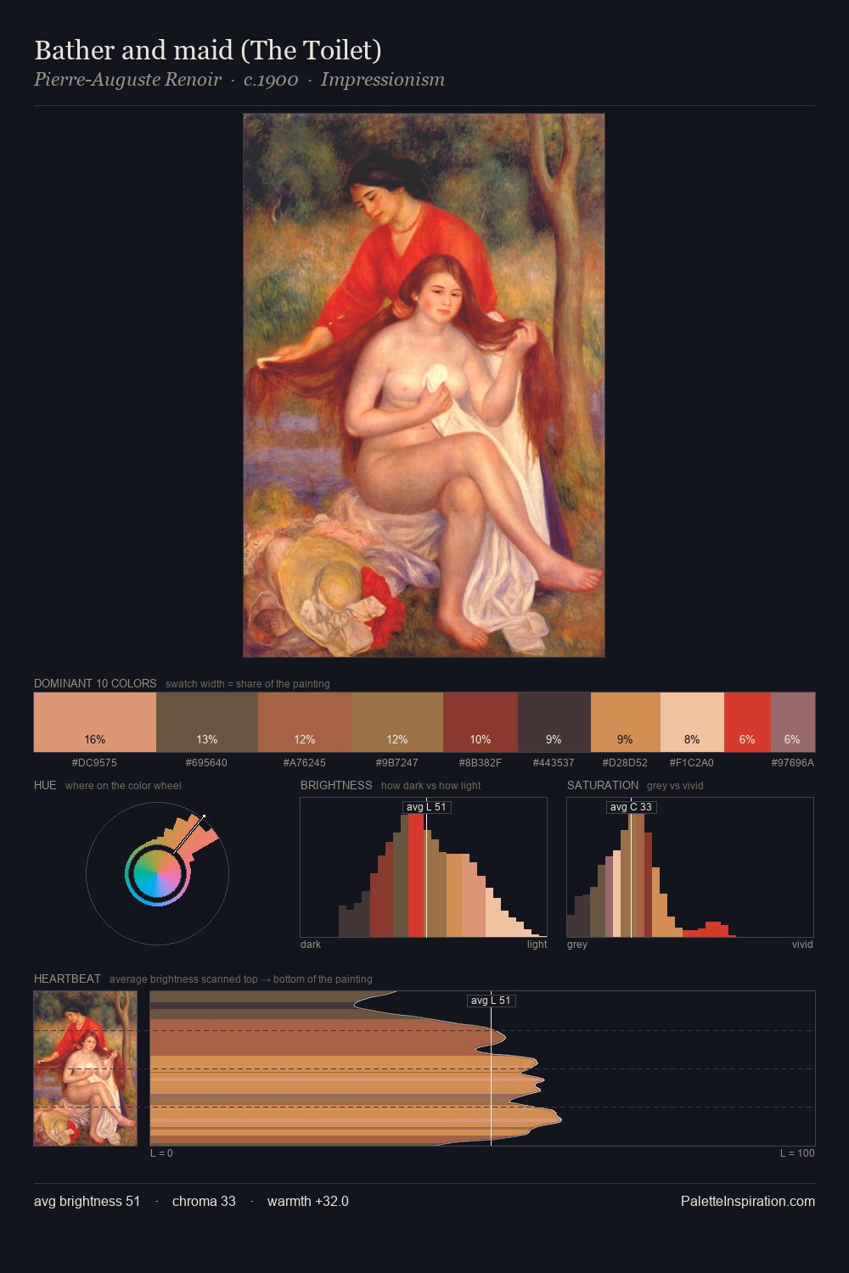849x1273 pixels.
Task: Click the hex code #DC9575 text
Action: pos(94,762)
